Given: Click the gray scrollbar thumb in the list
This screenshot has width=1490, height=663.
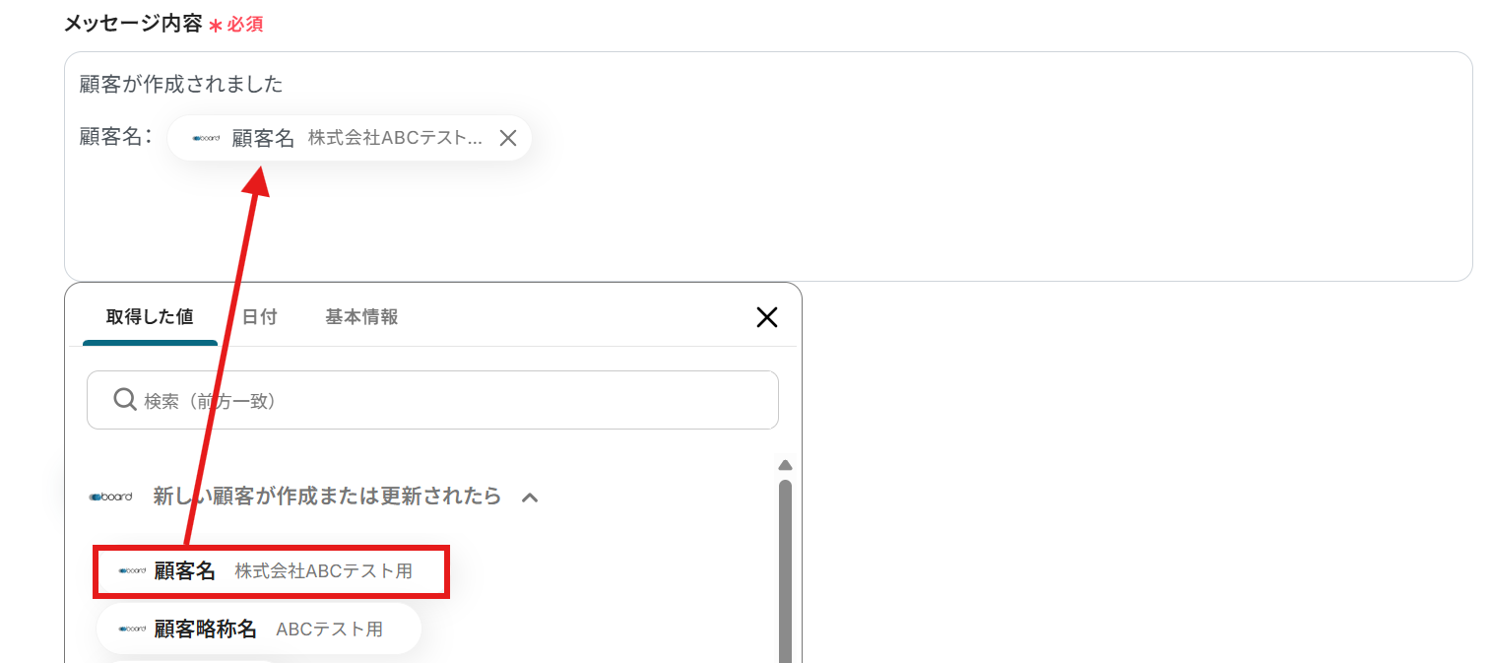Looking at the screenshot, I should pyautogui.click(x=785, y=571).
